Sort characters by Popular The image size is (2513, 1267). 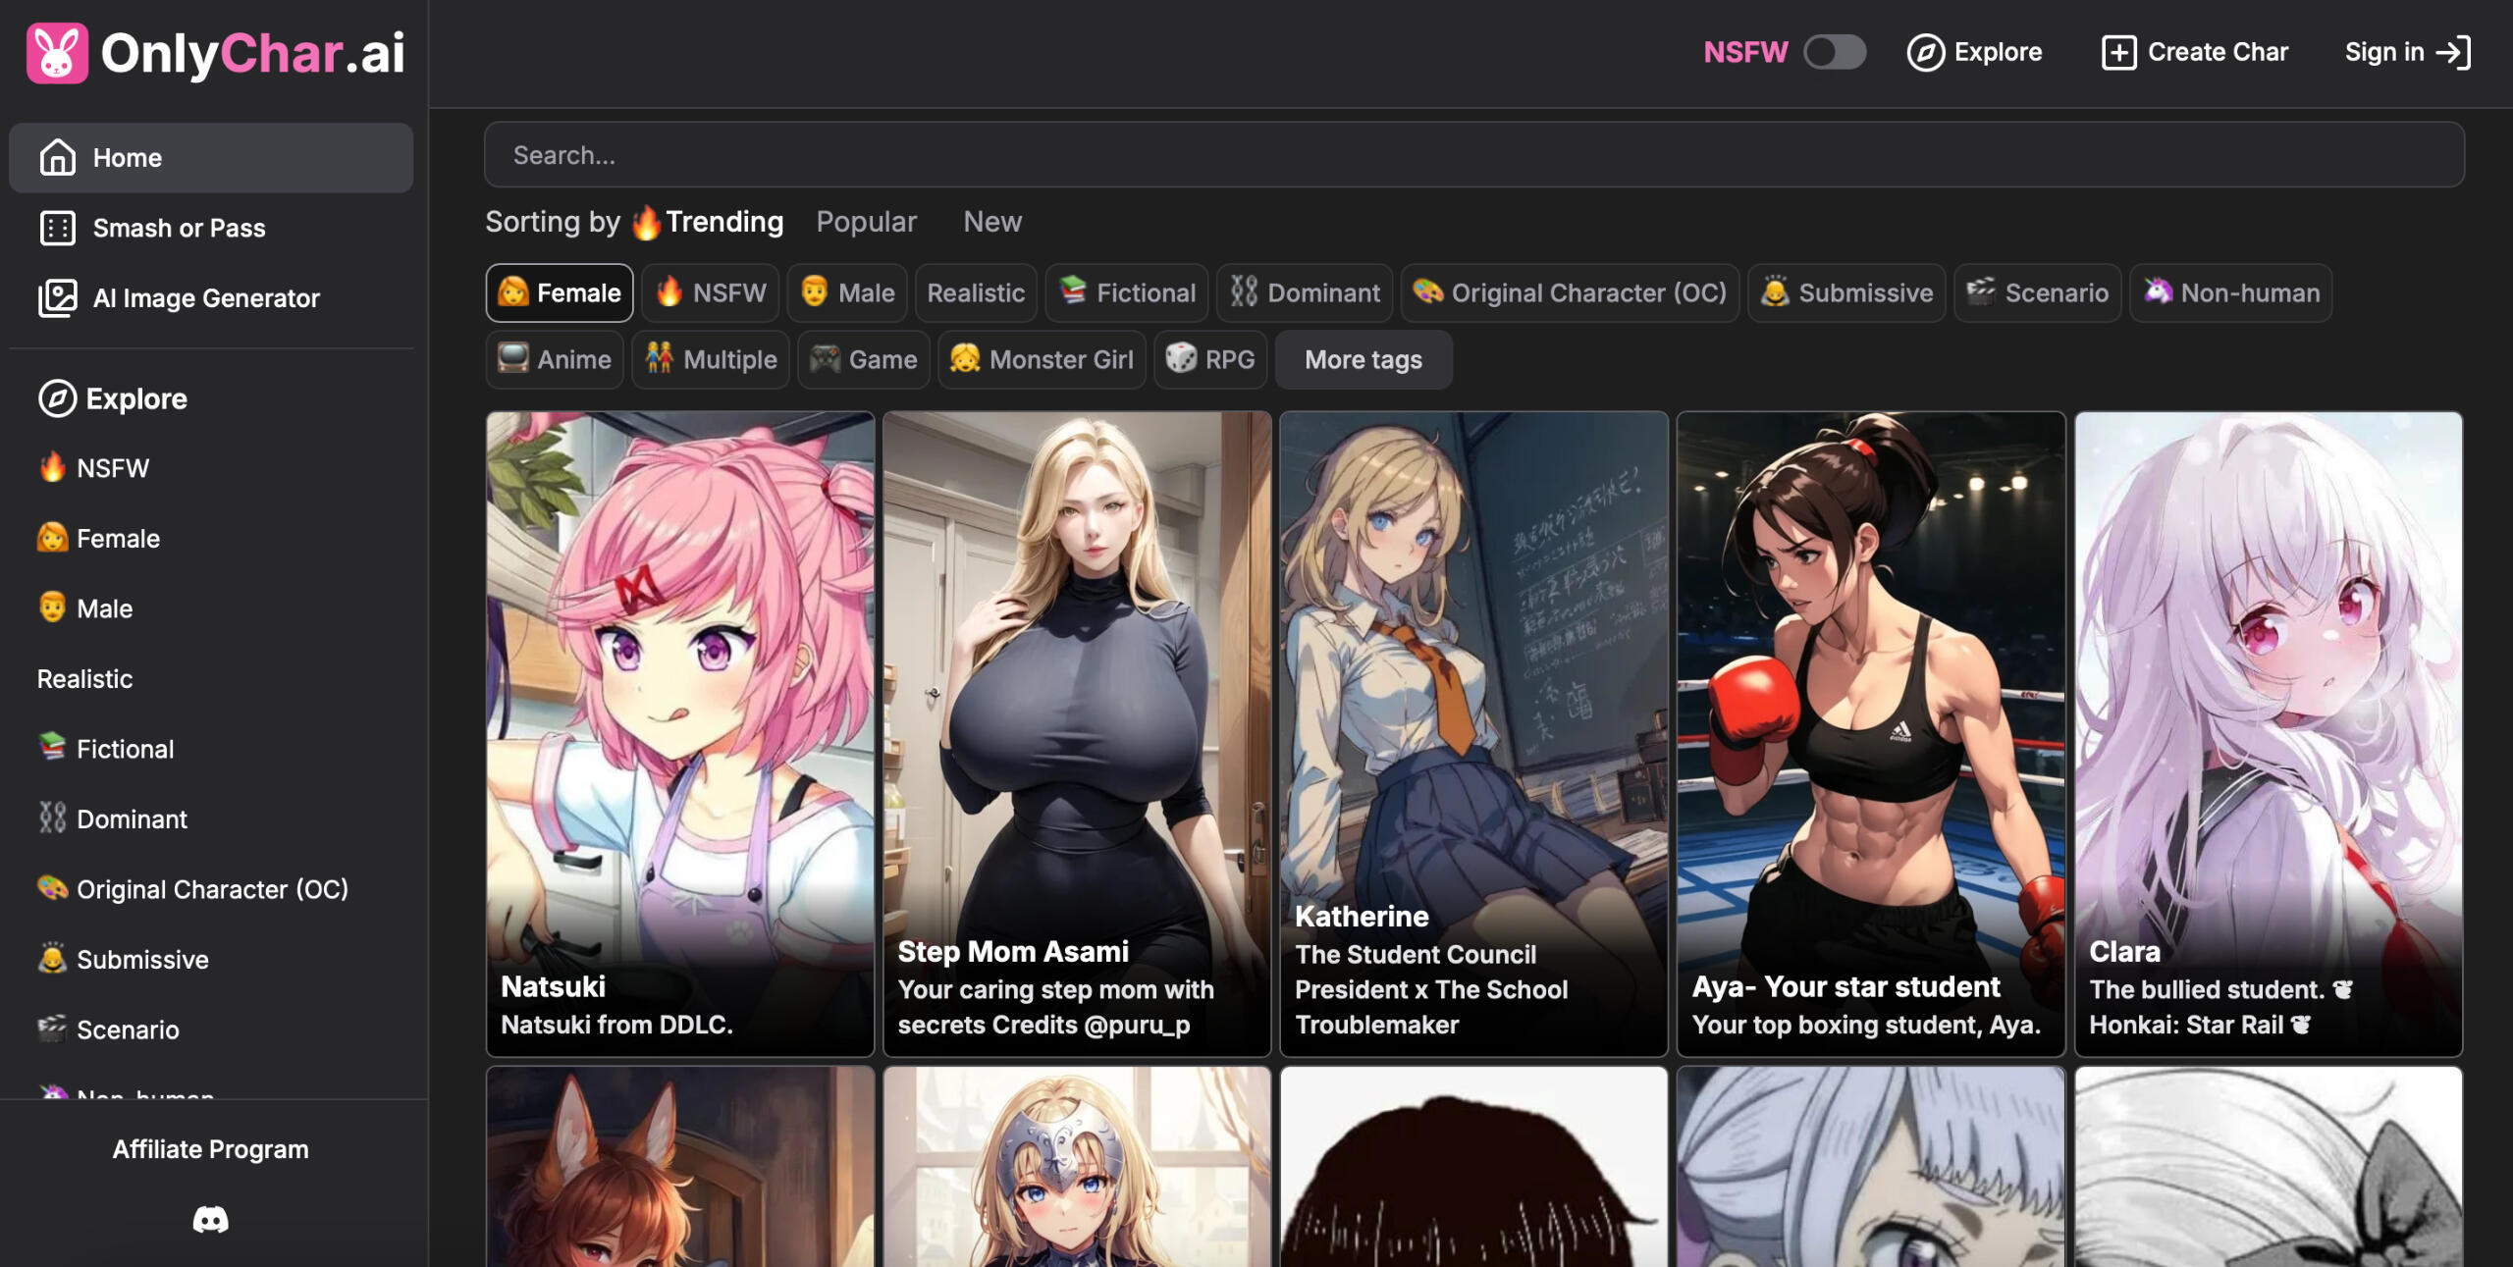click(x=867, y=222)
